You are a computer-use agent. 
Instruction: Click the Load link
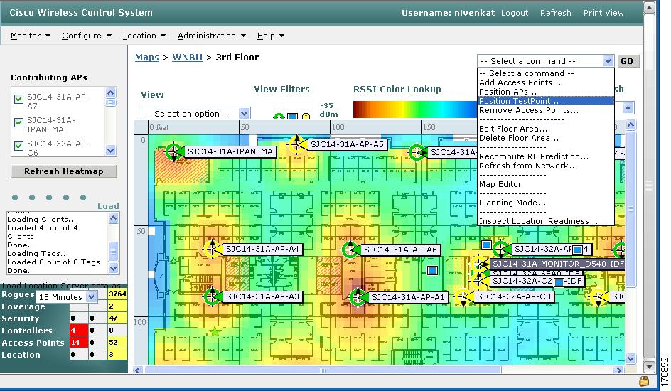[108, 206]
